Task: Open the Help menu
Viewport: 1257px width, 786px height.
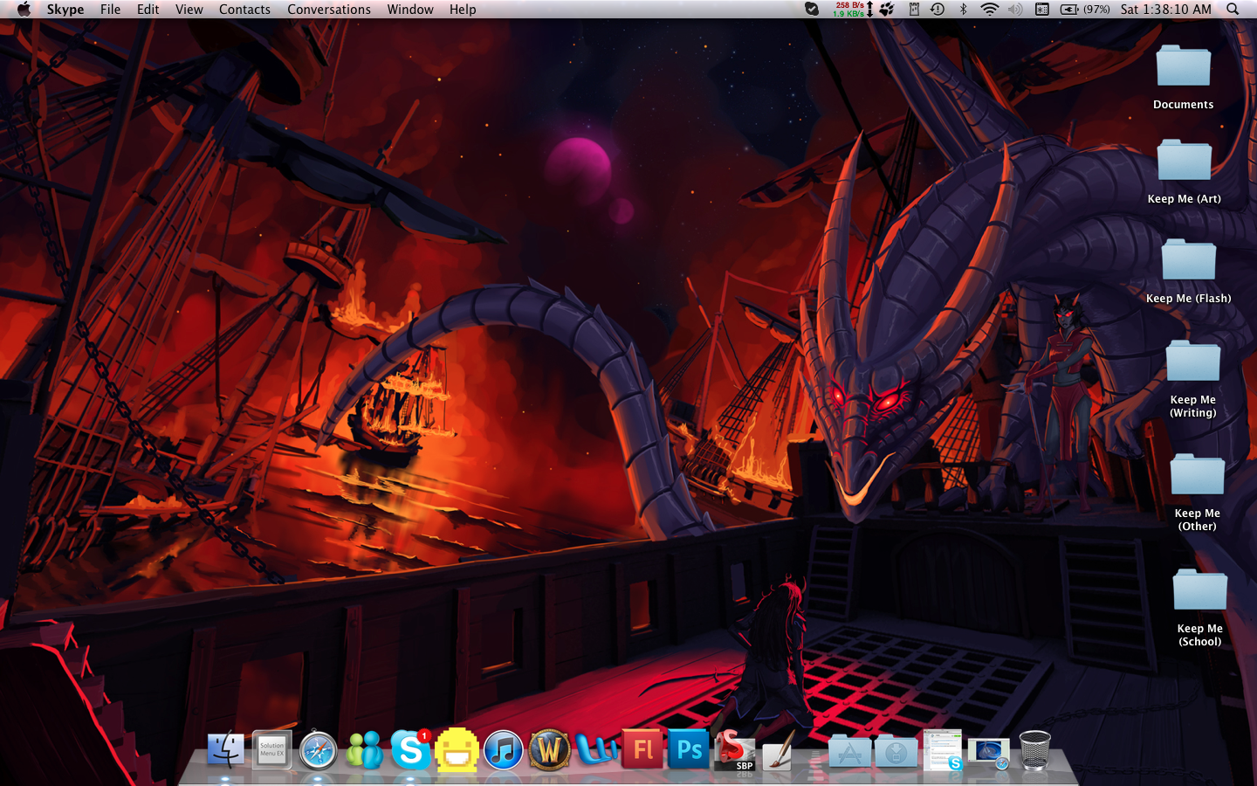Action: tap(463, 10)
